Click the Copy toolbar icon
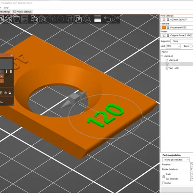 tap(34, 19)
